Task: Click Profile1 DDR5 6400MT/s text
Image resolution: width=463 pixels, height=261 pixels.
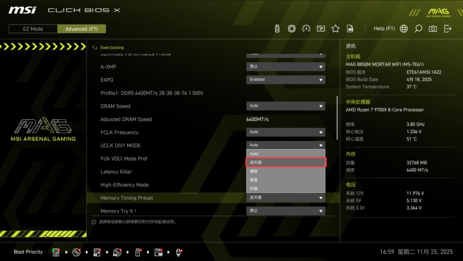Action: pyautogui.click(x=152, y=93)
